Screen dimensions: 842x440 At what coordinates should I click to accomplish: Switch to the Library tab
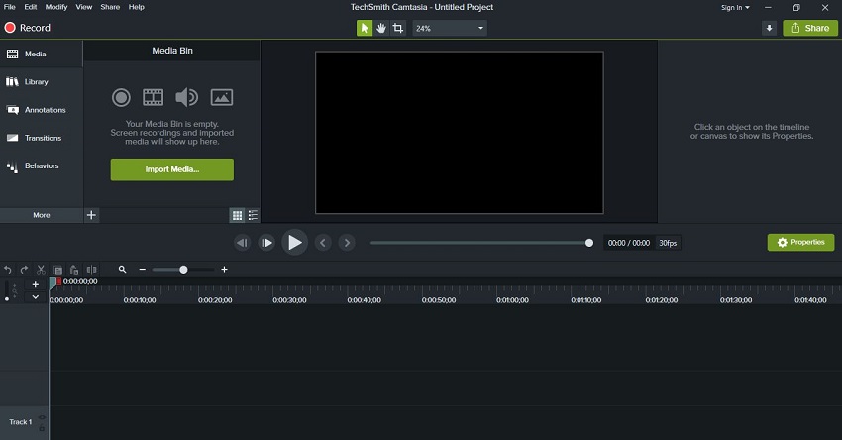[x=42, y=81]
